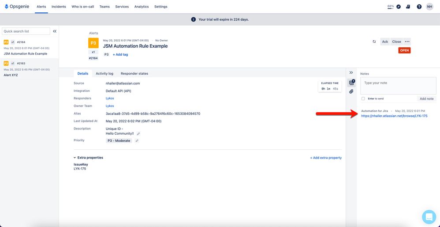The image size is (440, 227).
Task: Select alert #2164 JSM Automation Rule Example
Action: pyautogui.click(x=30, y=48)
